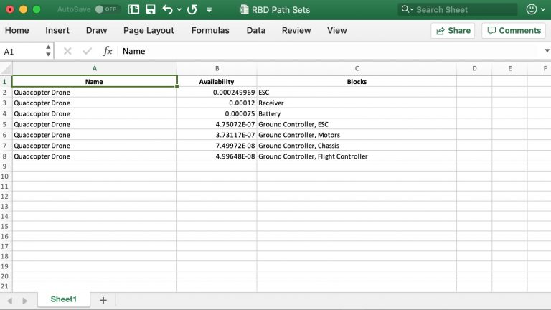Toggle the AutoSave switch
The image size is (551, 310).
click(x=106, y=9)
